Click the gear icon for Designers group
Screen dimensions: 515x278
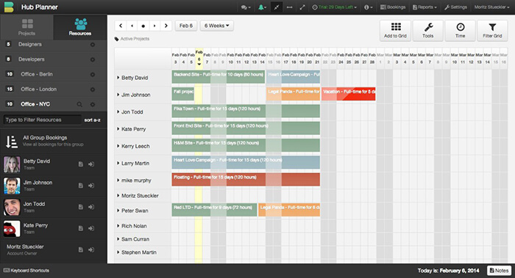[93, 45]
